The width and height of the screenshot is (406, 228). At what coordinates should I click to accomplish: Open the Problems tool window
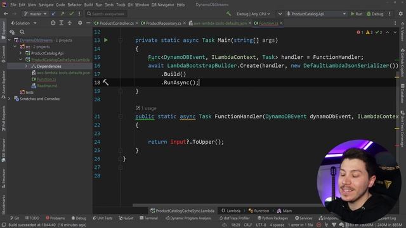(x=55, y=218)
